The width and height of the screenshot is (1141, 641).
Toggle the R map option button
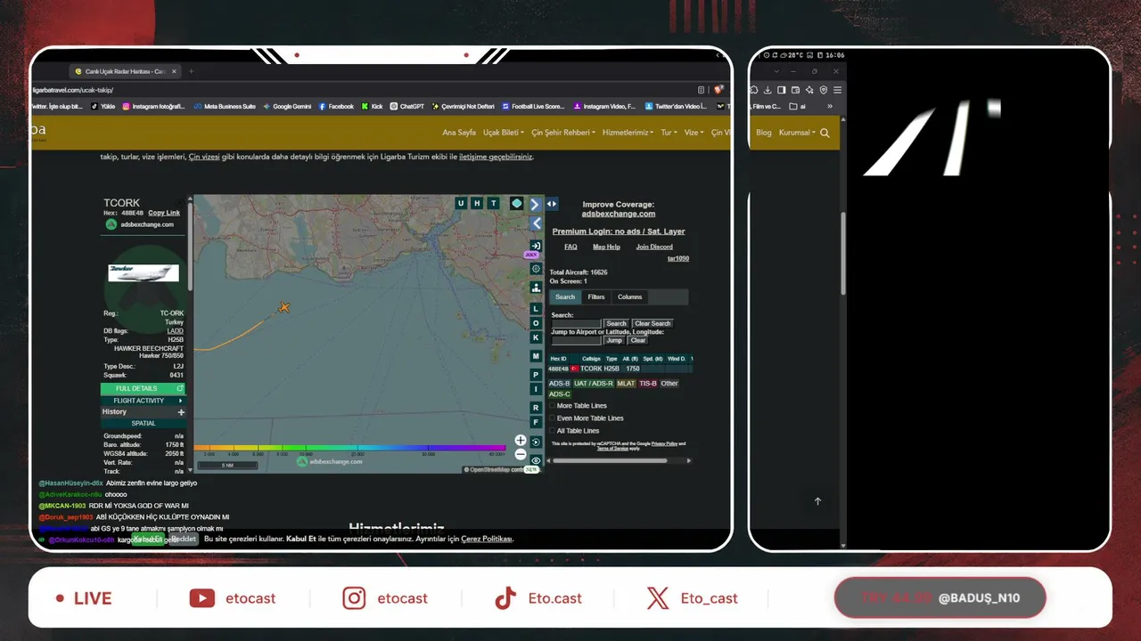[536, 408]
